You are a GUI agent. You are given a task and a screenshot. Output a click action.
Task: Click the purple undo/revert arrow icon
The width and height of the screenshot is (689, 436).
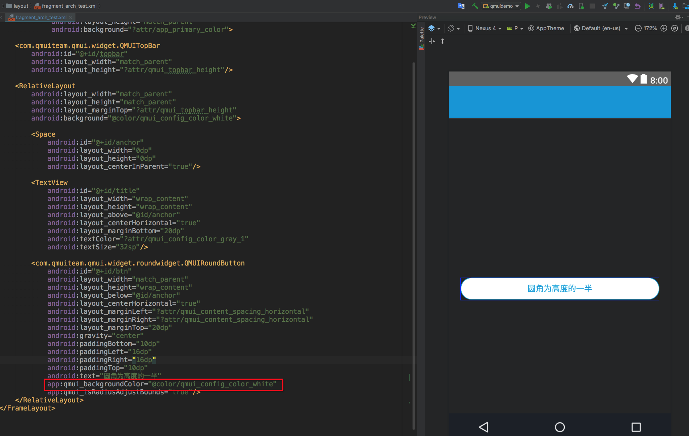[x=638, y=6]
